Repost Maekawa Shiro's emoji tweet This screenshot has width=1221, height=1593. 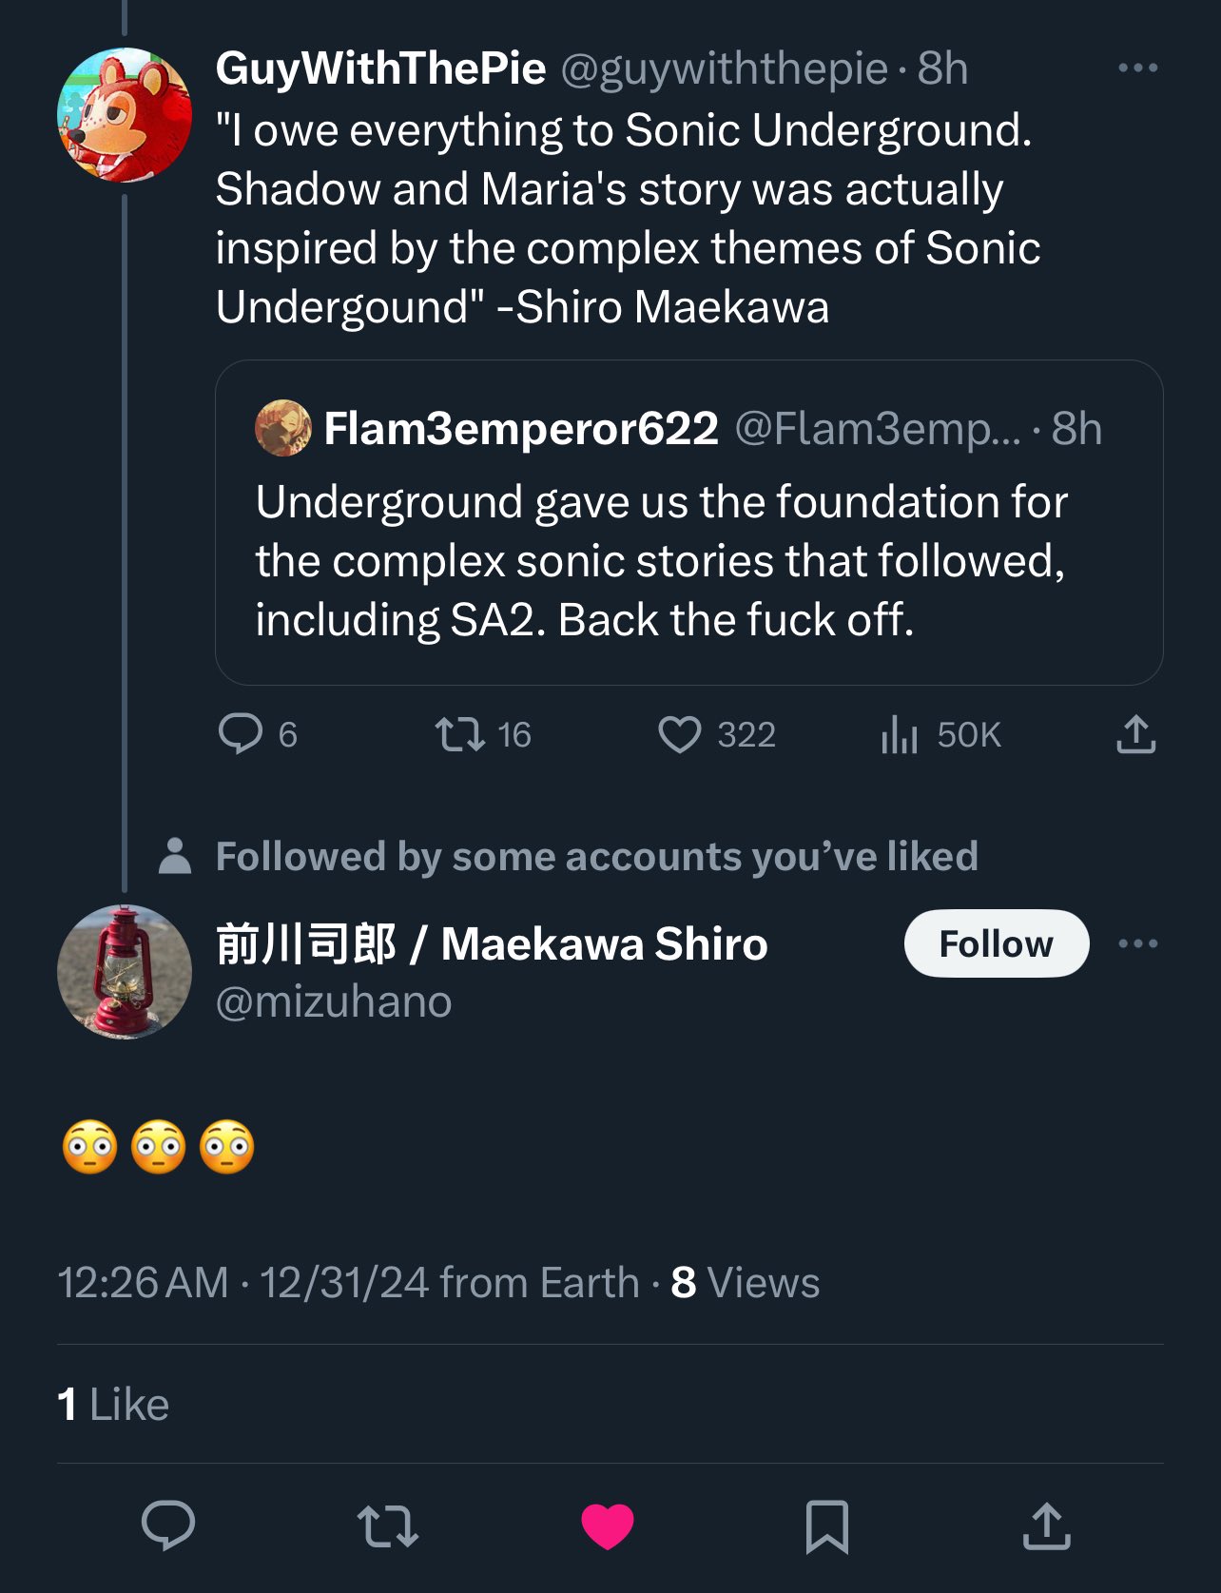(x=388, y=1525)
